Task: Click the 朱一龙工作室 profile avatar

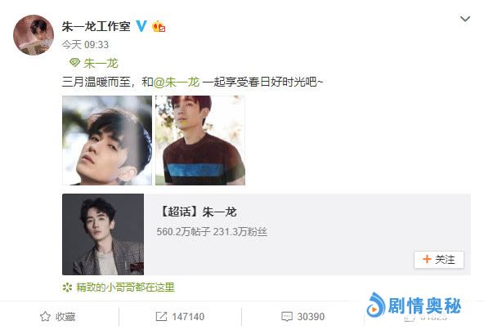Action: [34, 35]
